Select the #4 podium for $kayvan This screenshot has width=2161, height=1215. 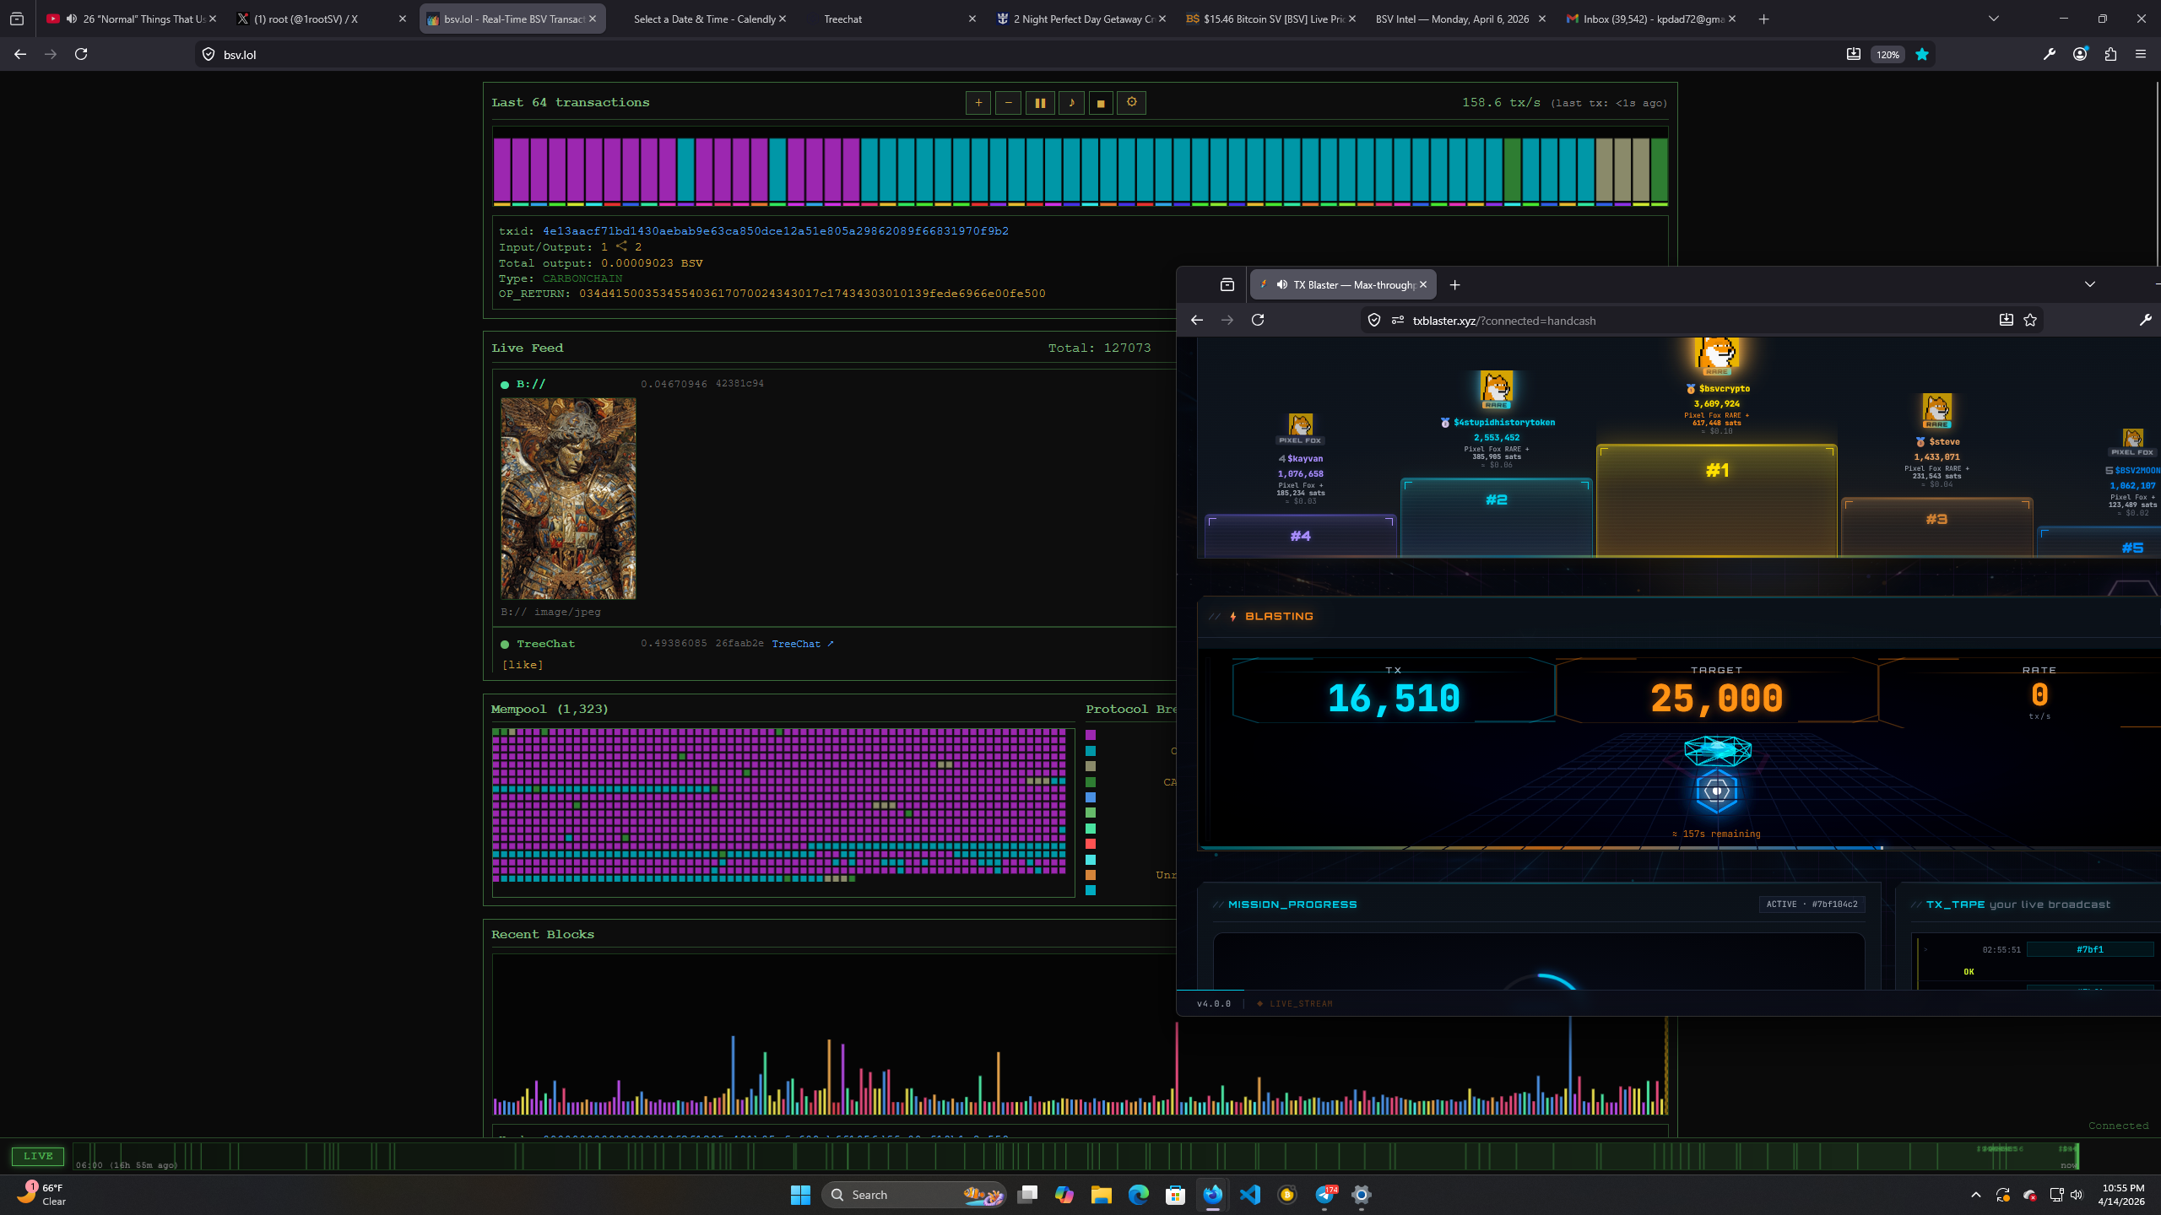pos(1300,536)
